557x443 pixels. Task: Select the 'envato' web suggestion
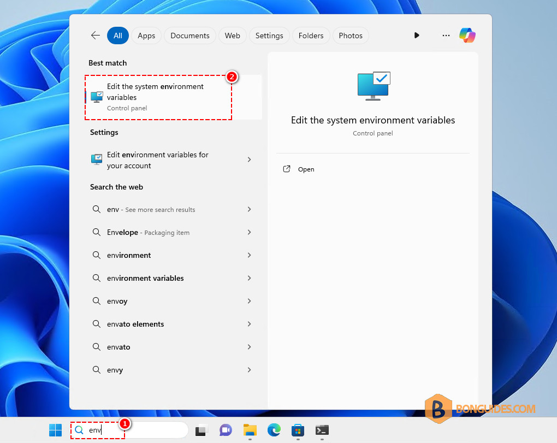coord(174,347)
